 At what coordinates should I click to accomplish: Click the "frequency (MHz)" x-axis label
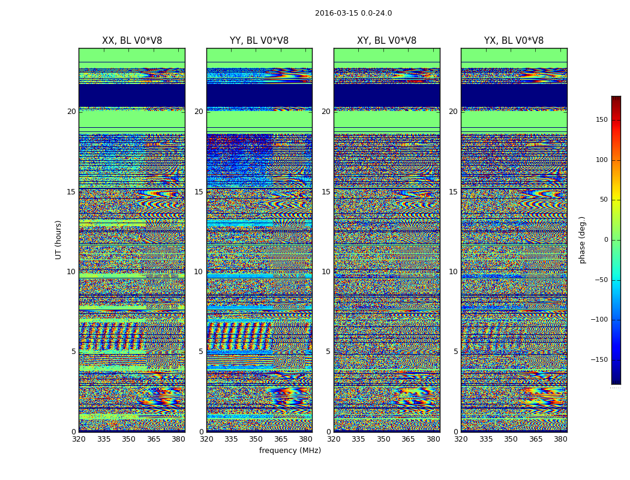(290, 451)
